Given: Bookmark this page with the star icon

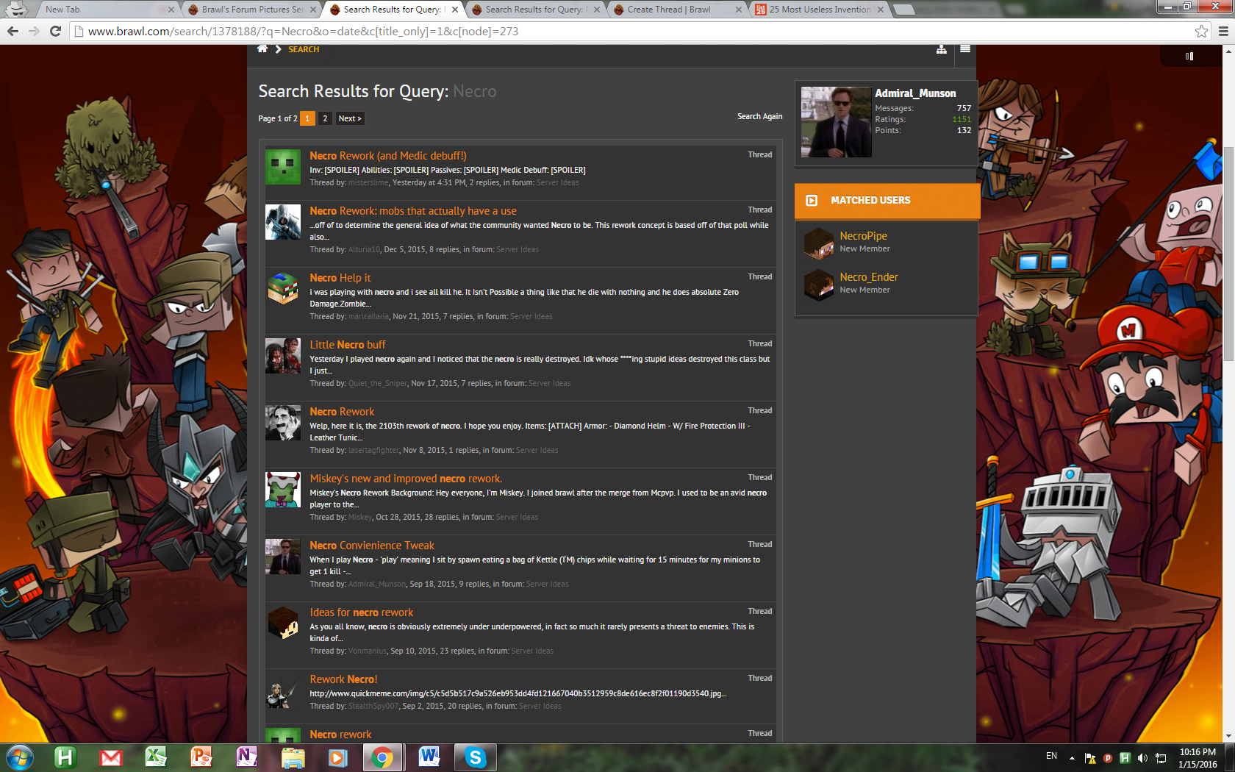Looking at the screenshot, I should click(x=1201, y=32).
